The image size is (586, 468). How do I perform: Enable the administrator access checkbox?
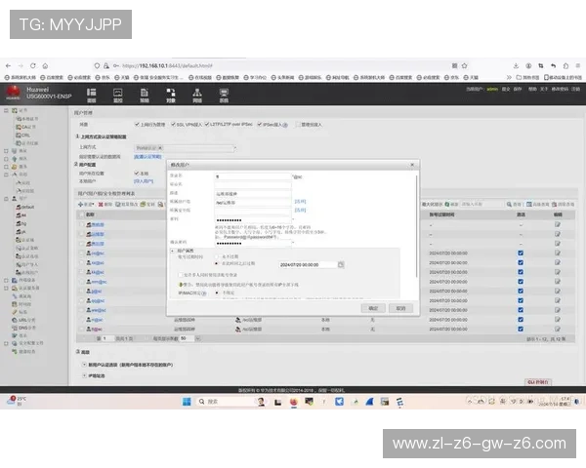coord(298,124)
